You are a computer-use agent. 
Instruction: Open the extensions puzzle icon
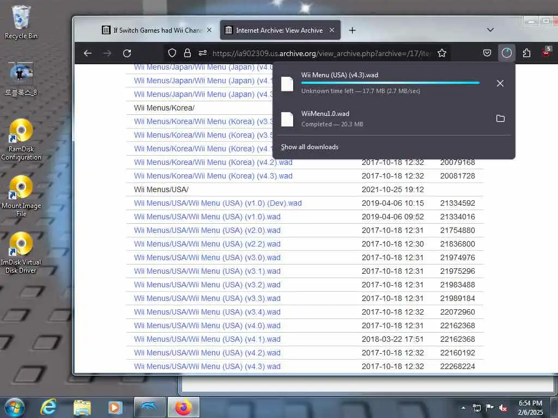[527, 53]
